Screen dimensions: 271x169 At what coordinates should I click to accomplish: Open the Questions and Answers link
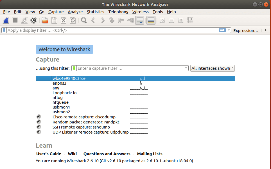[107, 154]
